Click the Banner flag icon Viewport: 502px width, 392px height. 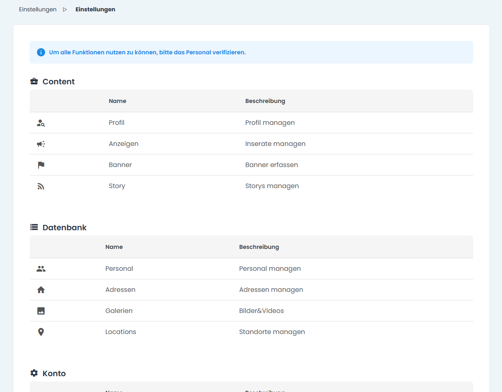41,165
